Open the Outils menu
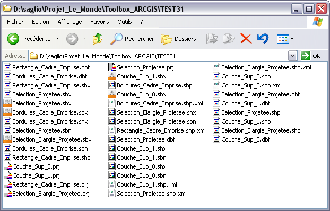The height and width of the screenshot is (211, 330). point(125,22)
